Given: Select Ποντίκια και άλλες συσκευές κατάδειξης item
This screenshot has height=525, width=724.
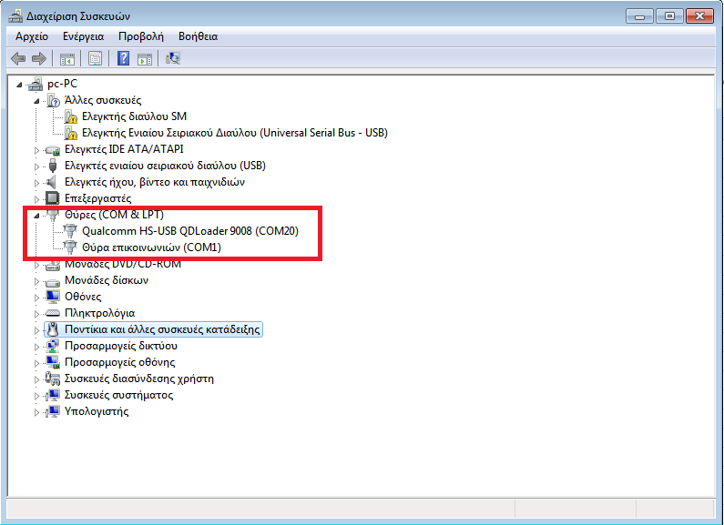Looking at the screenshot, I should point(162,329).
